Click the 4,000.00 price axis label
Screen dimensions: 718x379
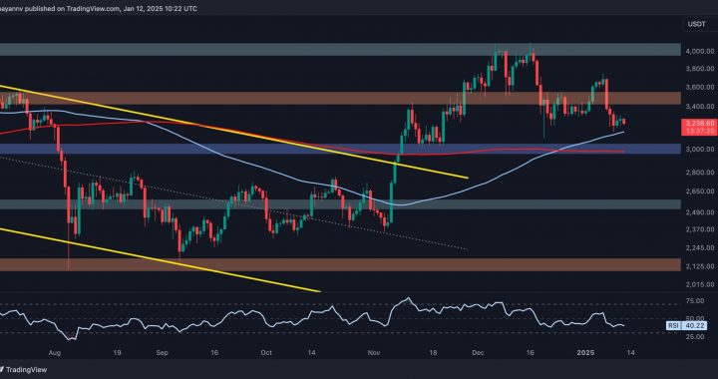click(x=701, y=51)
